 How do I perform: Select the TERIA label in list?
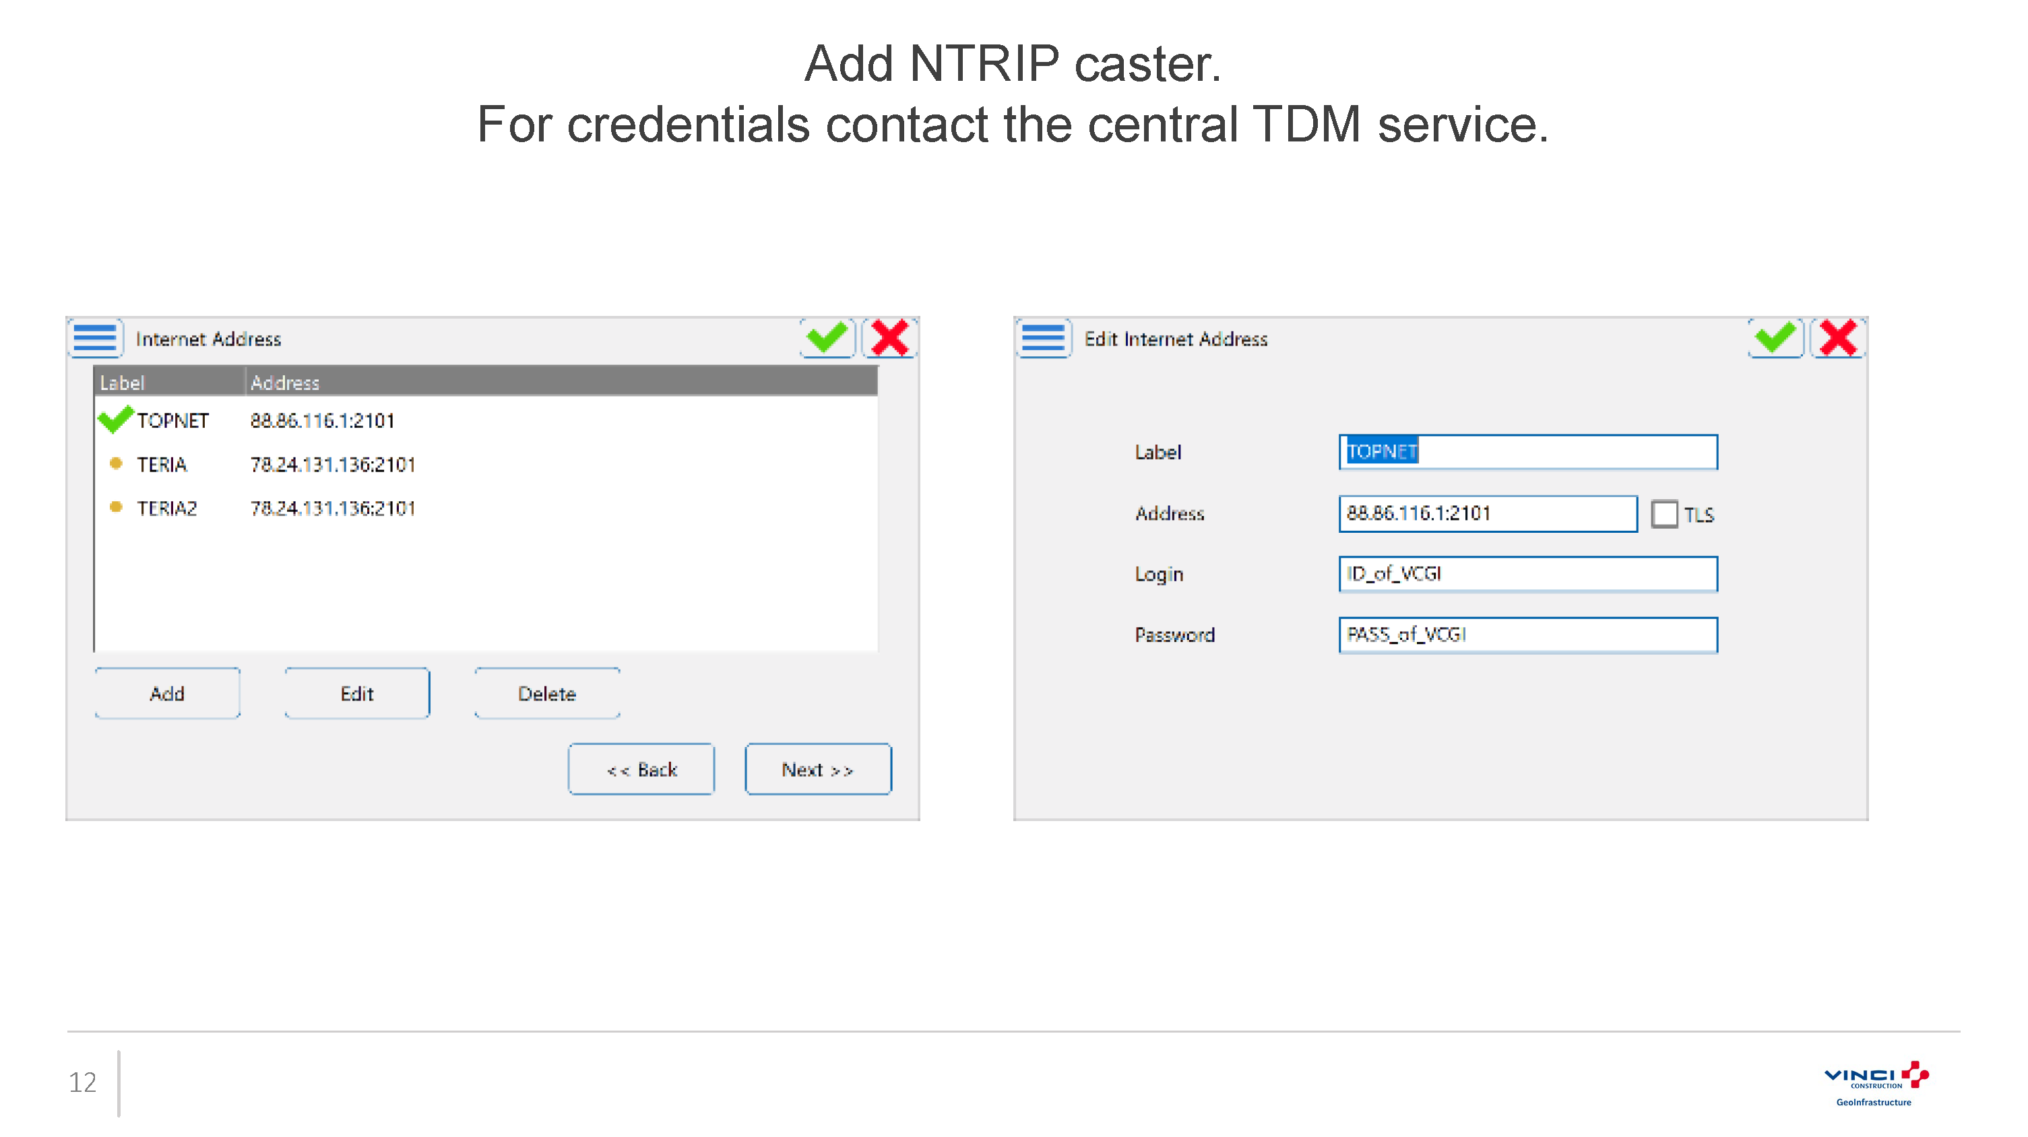(162, 464)
